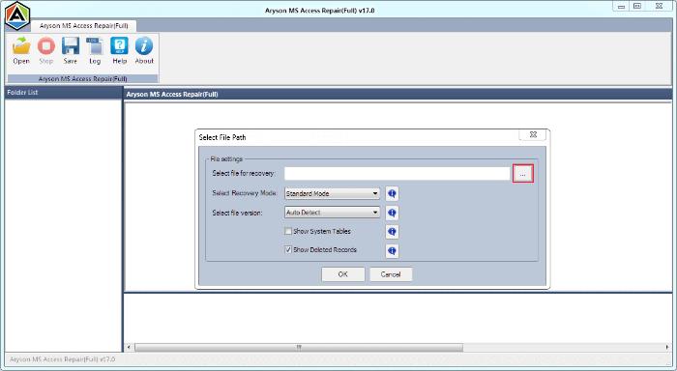
Task: Close the Select File Path dialog
Action: pos(533,134)
